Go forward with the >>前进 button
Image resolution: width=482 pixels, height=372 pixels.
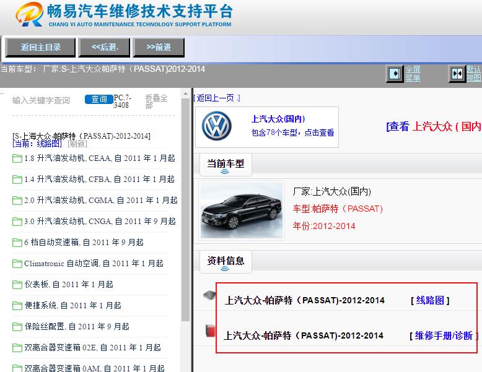coord(159,47)
